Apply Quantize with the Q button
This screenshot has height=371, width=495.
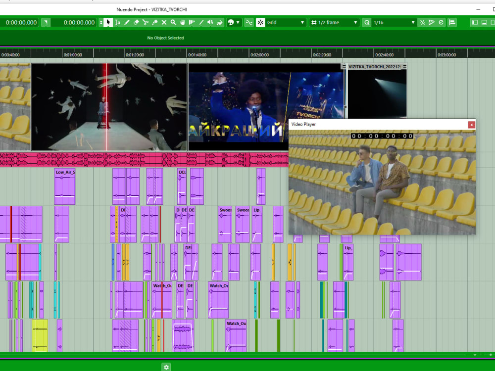(366, 22)
